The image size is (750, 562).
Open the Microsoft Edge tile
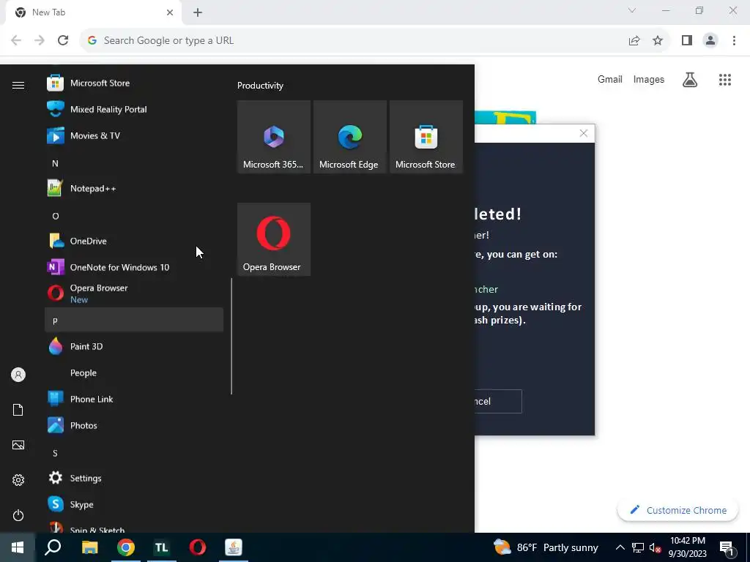[x=349, y=137]
